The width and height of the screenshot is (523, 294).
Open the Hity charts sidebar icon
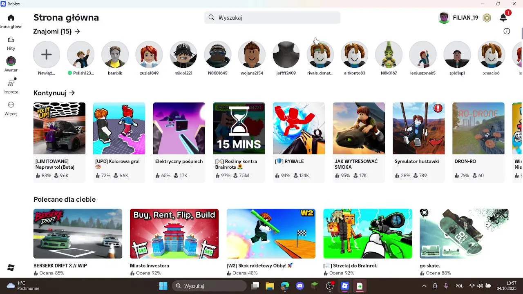pos(11,40)
